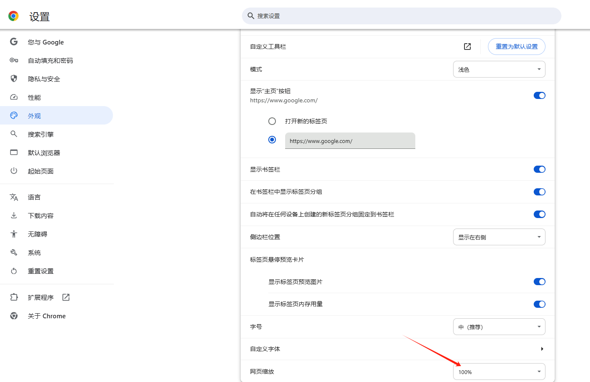Click the Google G icon in sidebar
Screen dimensions: 590x382
[14, 42]
